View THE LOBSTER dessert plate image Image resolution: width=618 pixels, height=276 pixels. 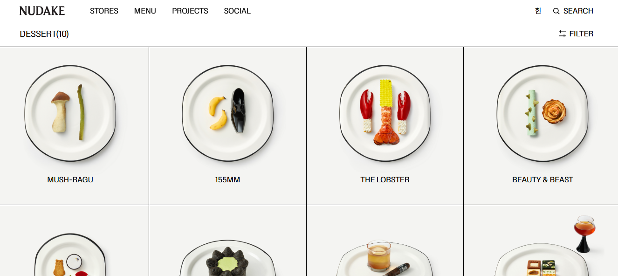coord(385,113)
